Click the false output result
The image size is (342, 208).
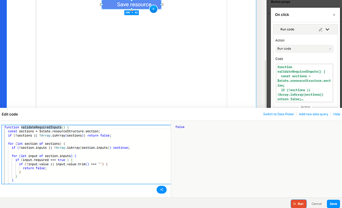tap(180, 127)
